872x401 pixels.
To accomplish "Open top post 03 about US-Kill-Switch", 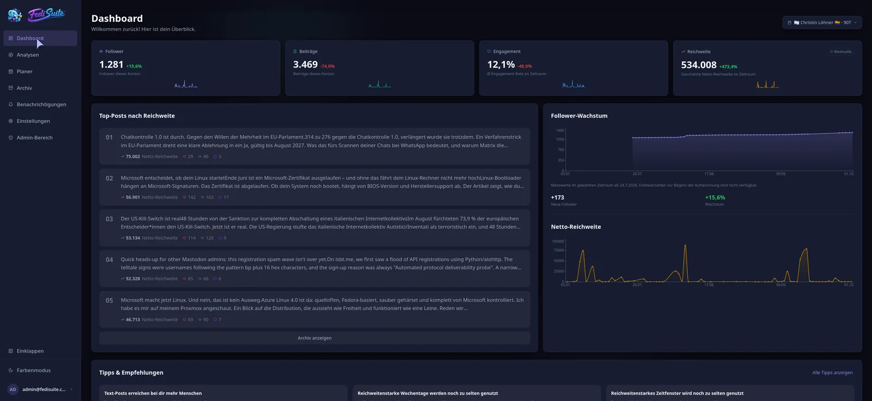I will click(x=314, y=228).
